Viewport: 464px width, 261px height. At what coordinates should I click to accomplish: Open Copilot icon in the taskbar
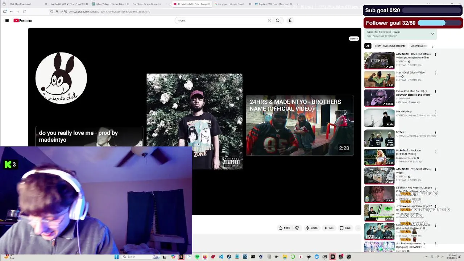tap(173, 257)
